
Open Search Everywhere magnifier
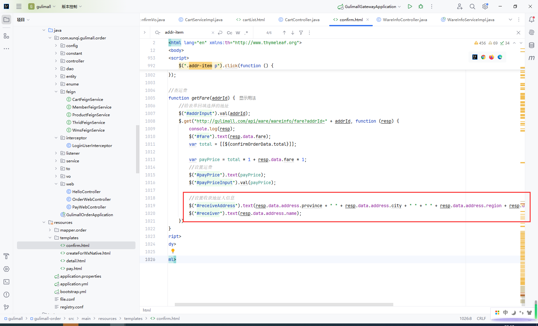pos(472,6)
